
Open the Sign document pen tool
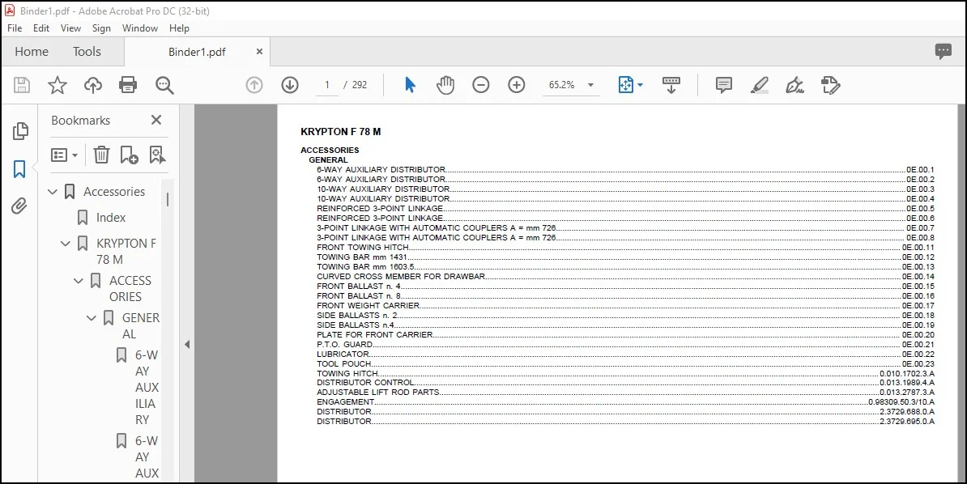tap(795, 85)
